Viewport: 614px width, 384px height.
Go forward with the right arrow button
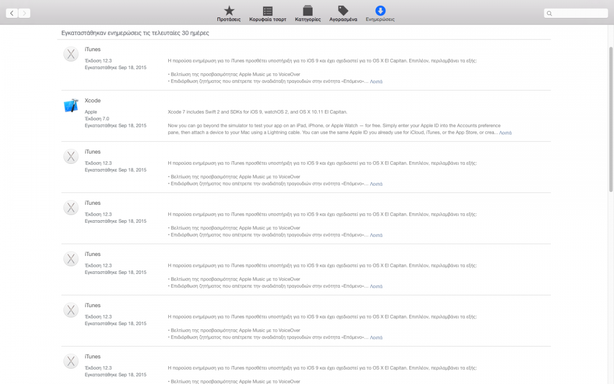click(24, 13)
